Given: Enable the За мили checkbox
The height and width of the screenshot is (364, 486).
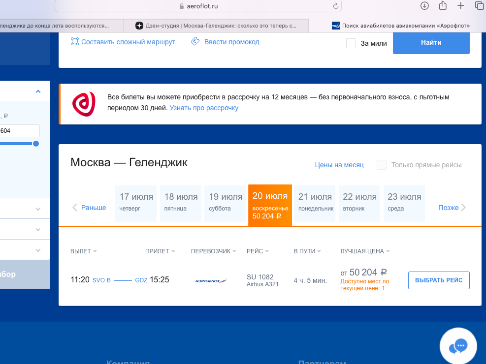Looking at the screenshot, I should pos(351,43).
